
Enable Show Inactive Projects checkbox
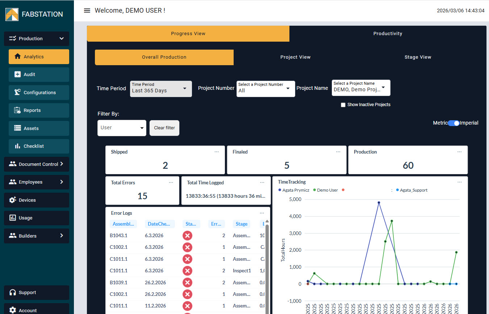[343, 105]
